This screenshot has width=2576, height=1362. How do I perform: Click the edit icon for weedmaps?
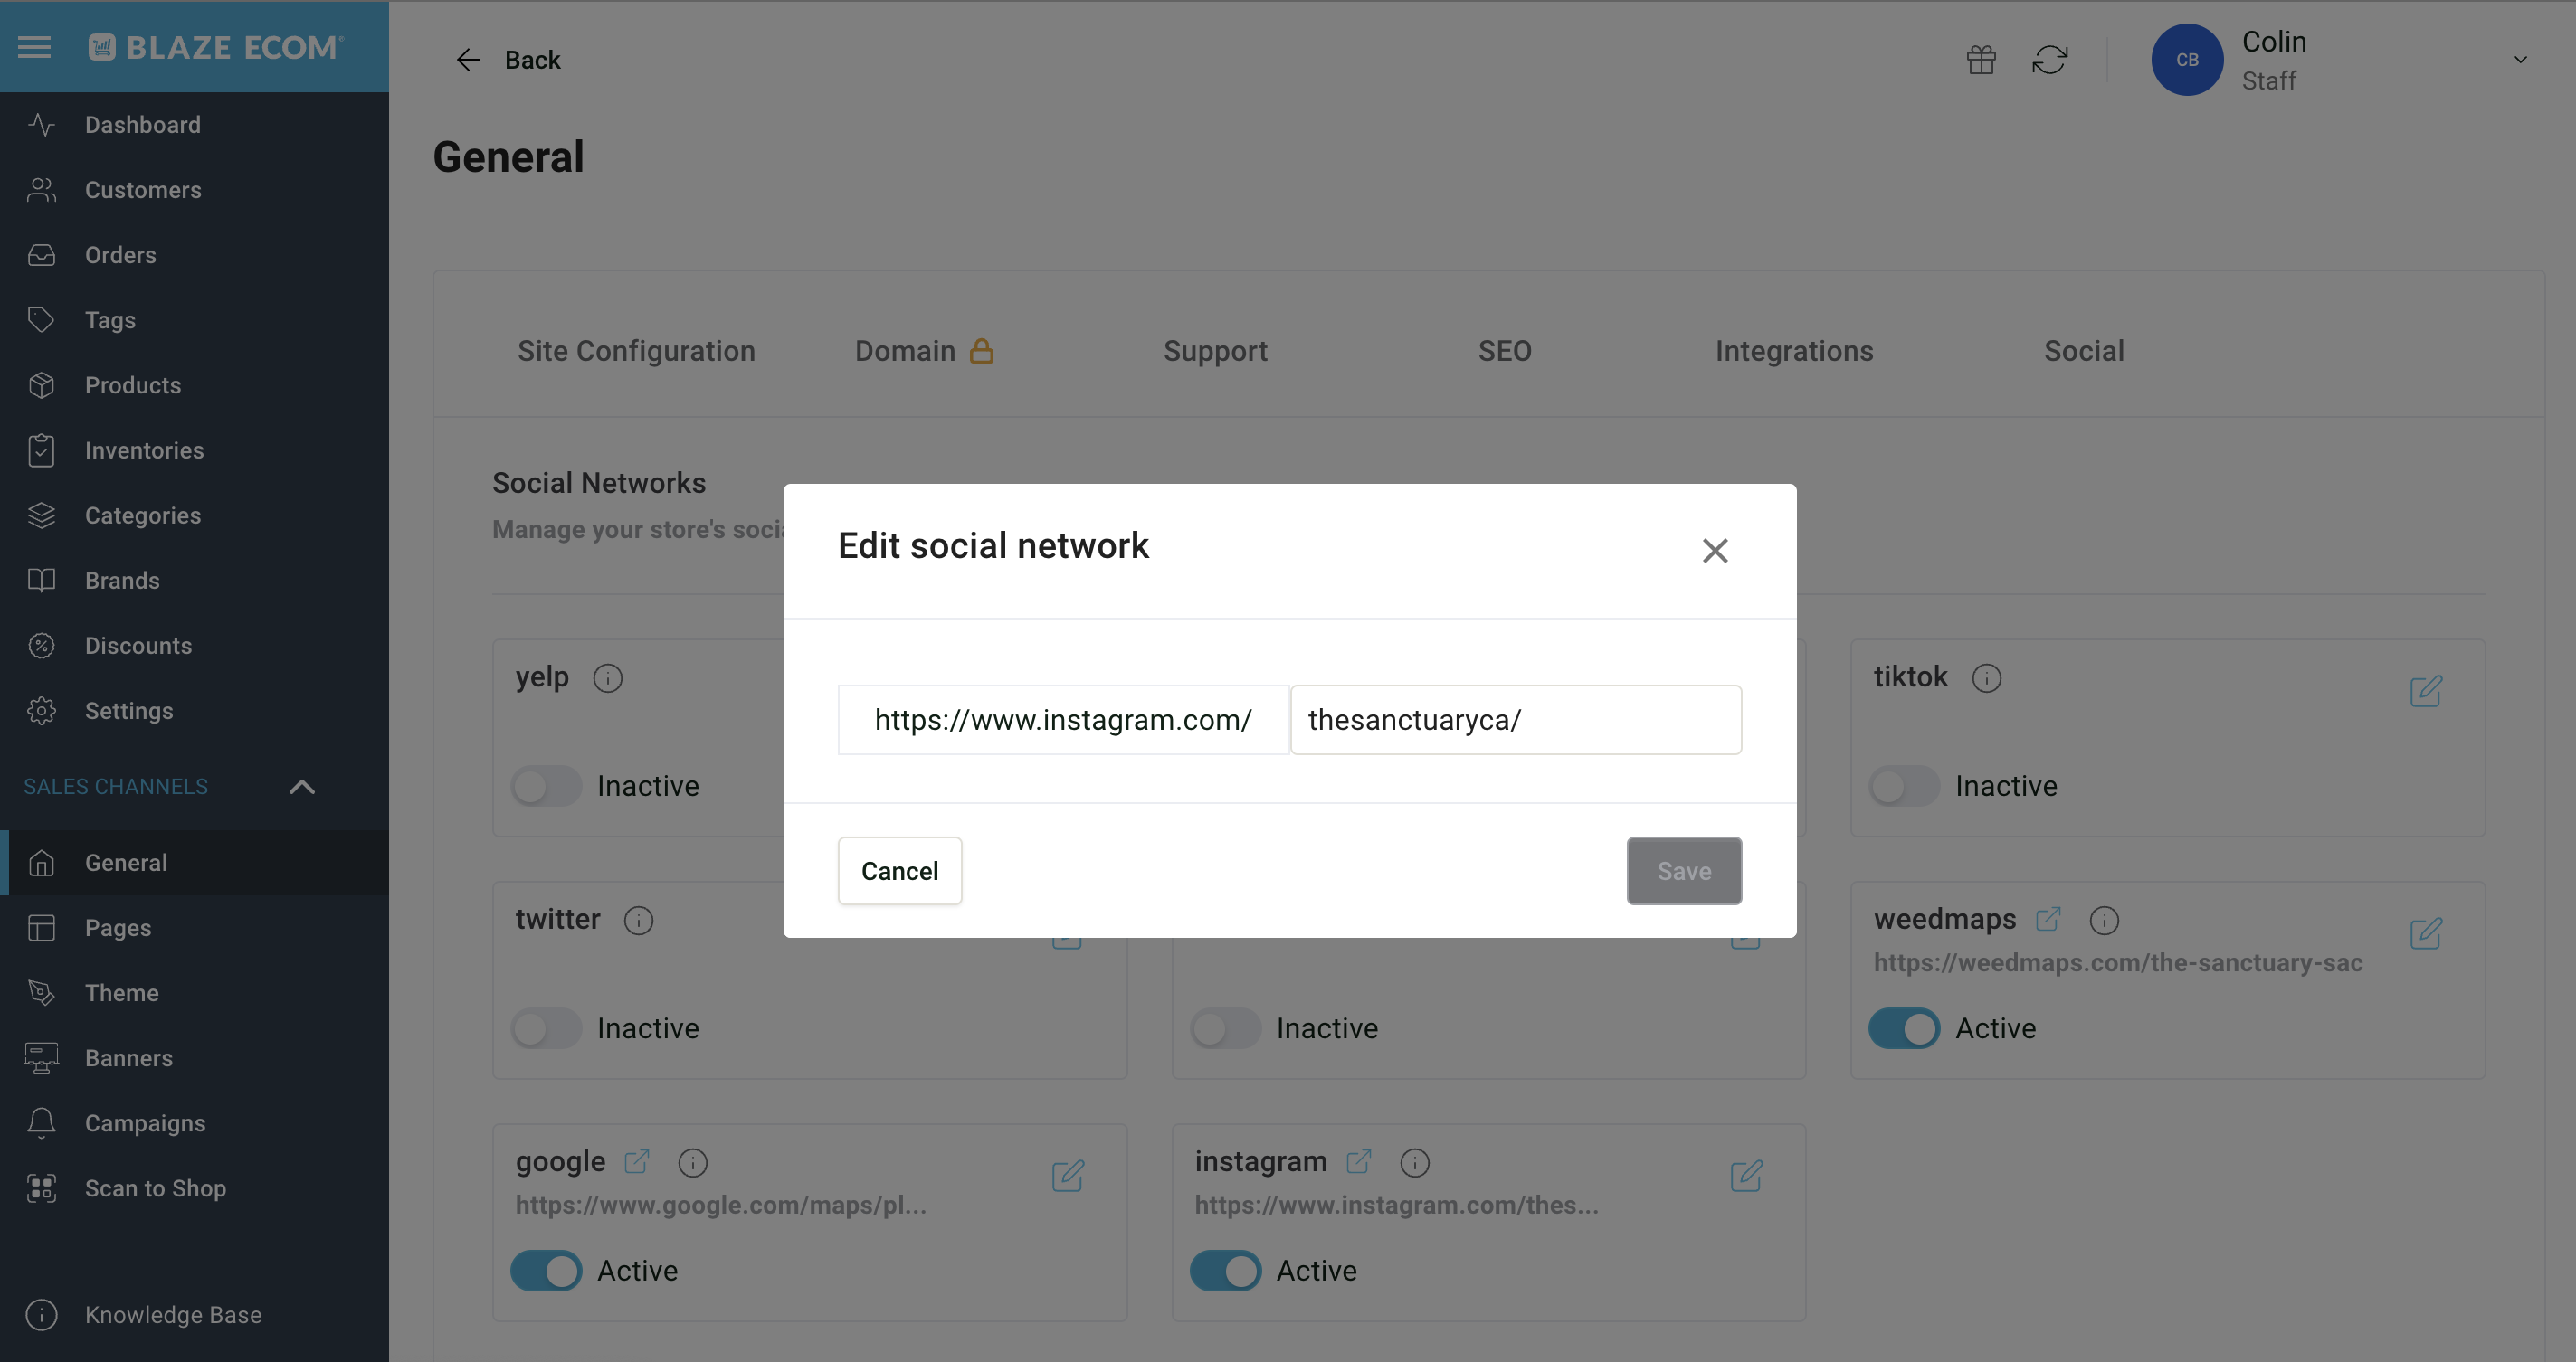coord(2425,933)
